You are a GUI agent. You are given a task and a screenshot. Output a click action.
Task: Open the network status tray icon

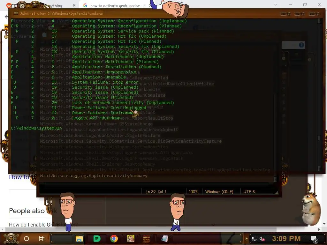point(254,239)
